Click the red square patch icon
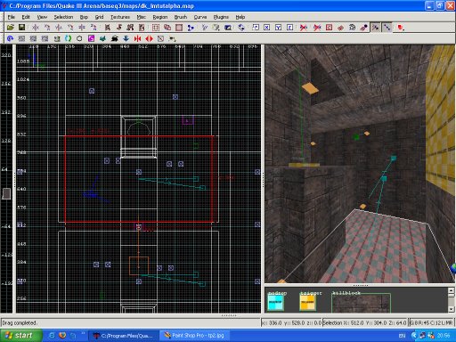This screenshot has width=456, height=342. (329, 28)
